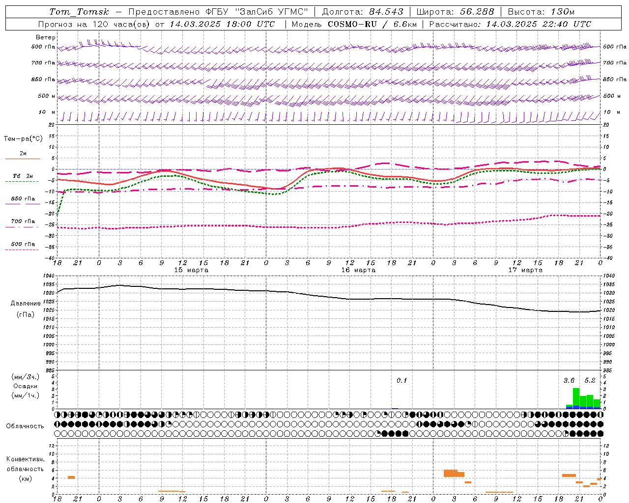Viewport: 629px width, 503px height.
Task: Click the 15 марта date label
Action: tap(192, 270)
